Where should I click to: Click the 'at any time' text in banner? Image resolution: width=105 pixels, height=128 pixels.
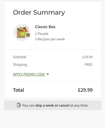(x=79, y=105)
